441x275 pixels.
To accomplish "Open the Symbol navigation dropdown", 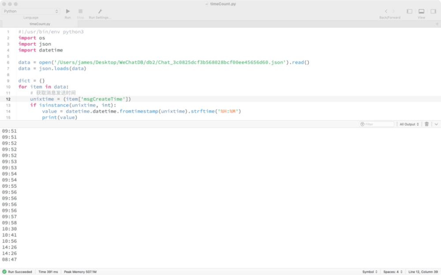I will click(x=370, y=272).
